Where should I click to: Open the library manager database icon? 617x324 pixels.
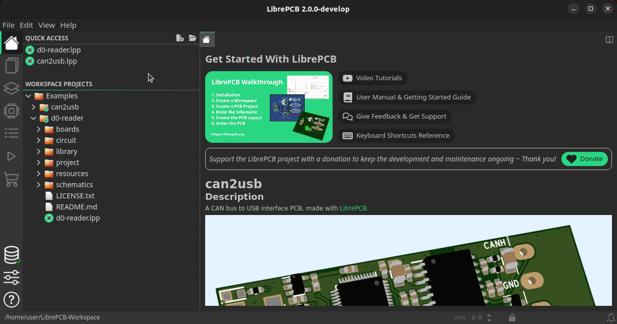(x=11, y=254)
